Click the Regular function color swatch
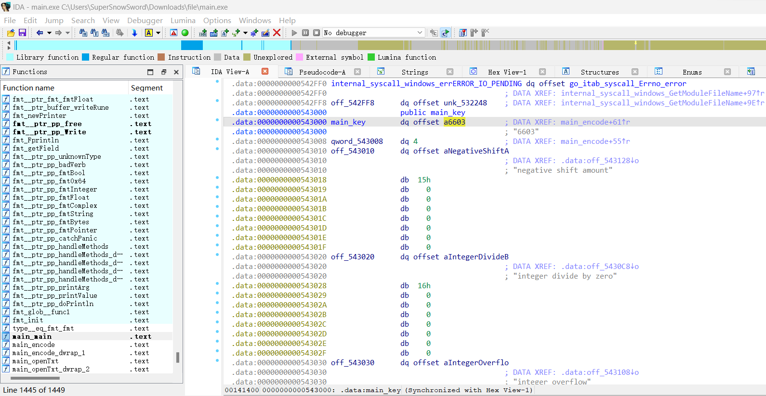 click(x=86, y=57)
